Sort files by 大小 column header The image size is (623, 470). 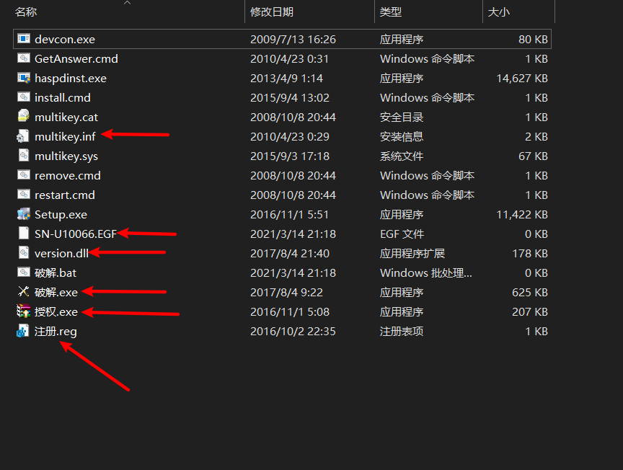[x=499, y=12]
